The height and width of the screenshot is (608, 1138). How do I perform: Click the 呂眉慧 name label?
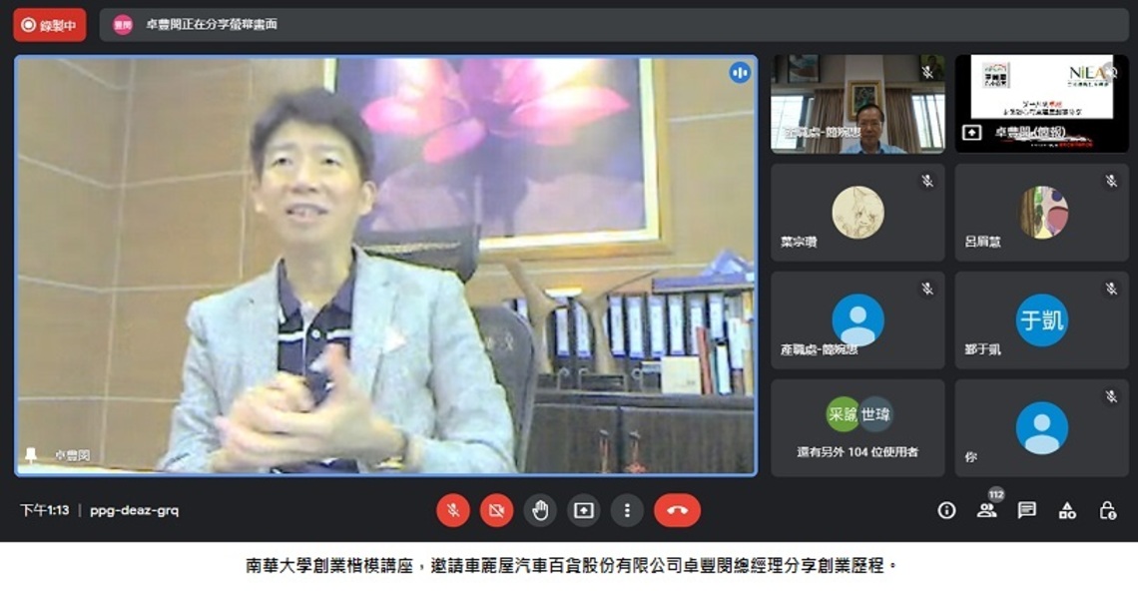coord(982,243)
